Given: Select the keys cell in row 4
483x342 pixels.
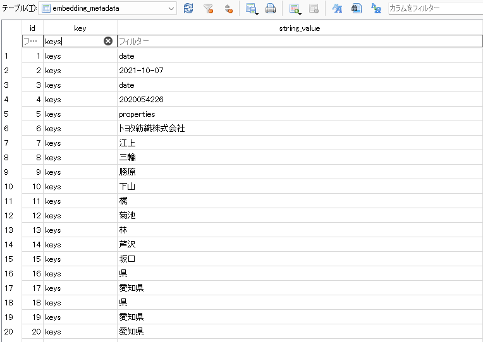Looking at the screenshot, I should [80, 99].
